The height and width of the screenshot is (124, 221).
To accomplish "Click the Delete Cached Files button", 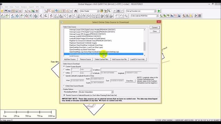I will tap(102, 59).
